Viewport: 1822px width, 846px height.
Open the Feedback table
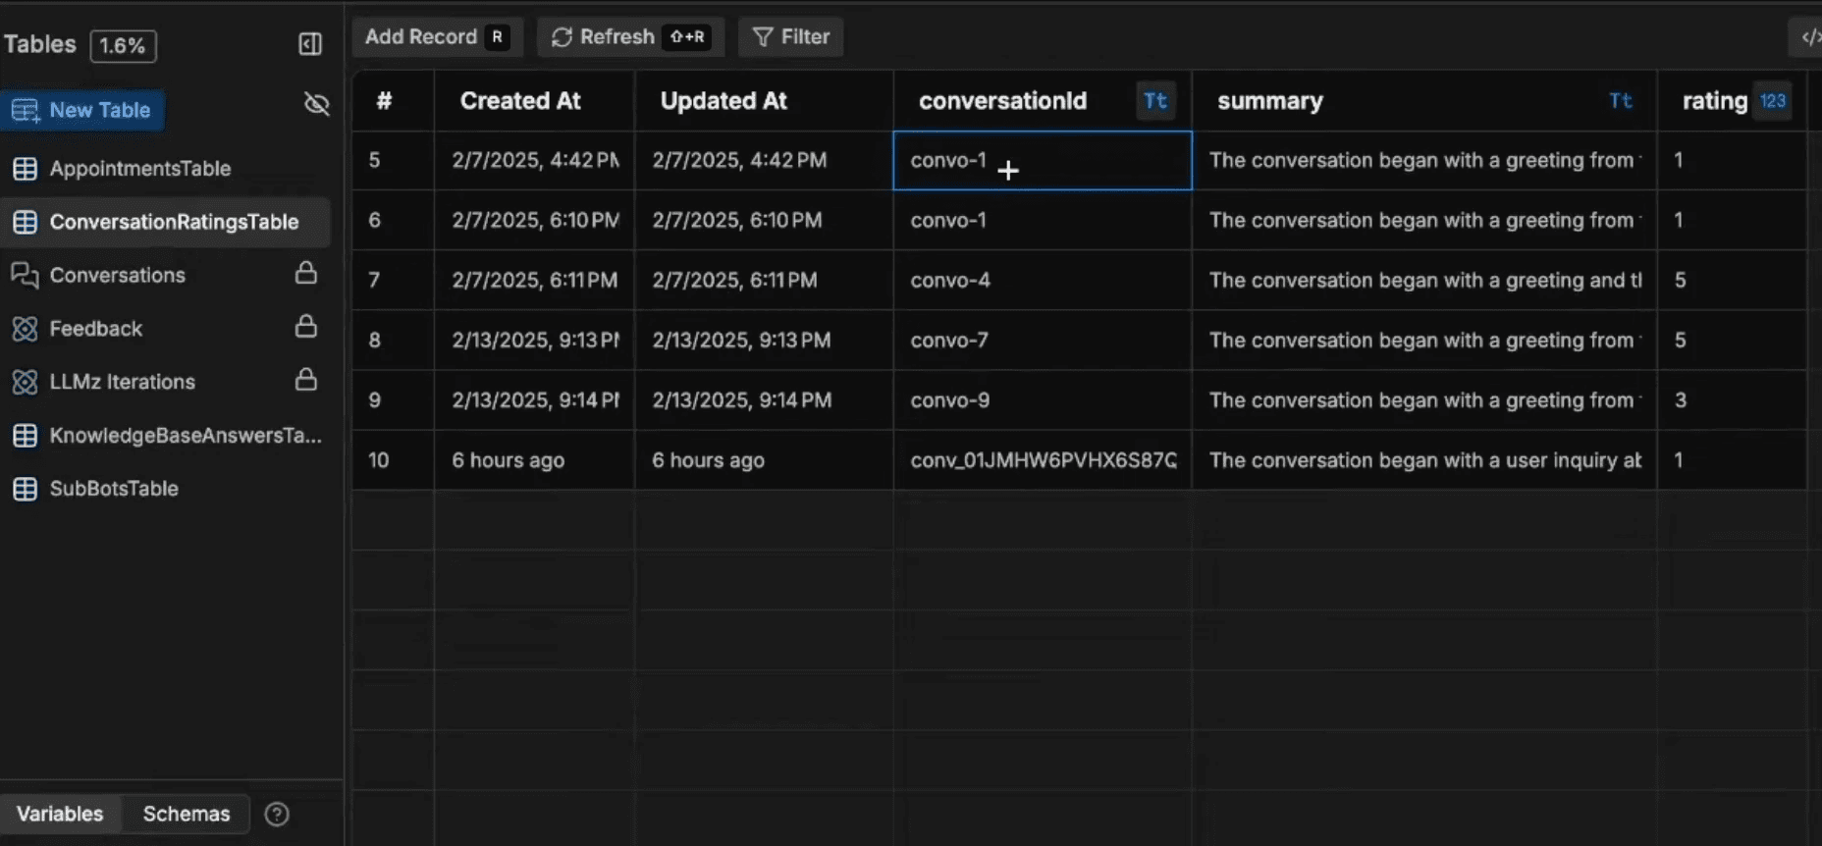96,329
